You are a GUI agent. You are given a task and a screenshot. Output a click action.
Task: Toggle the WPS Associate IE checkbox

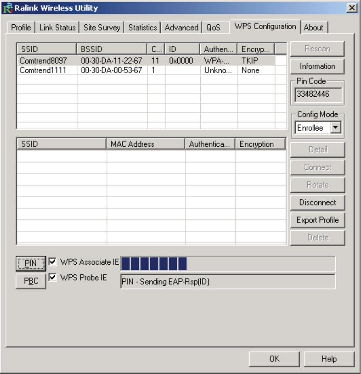(x=53, y=262)
